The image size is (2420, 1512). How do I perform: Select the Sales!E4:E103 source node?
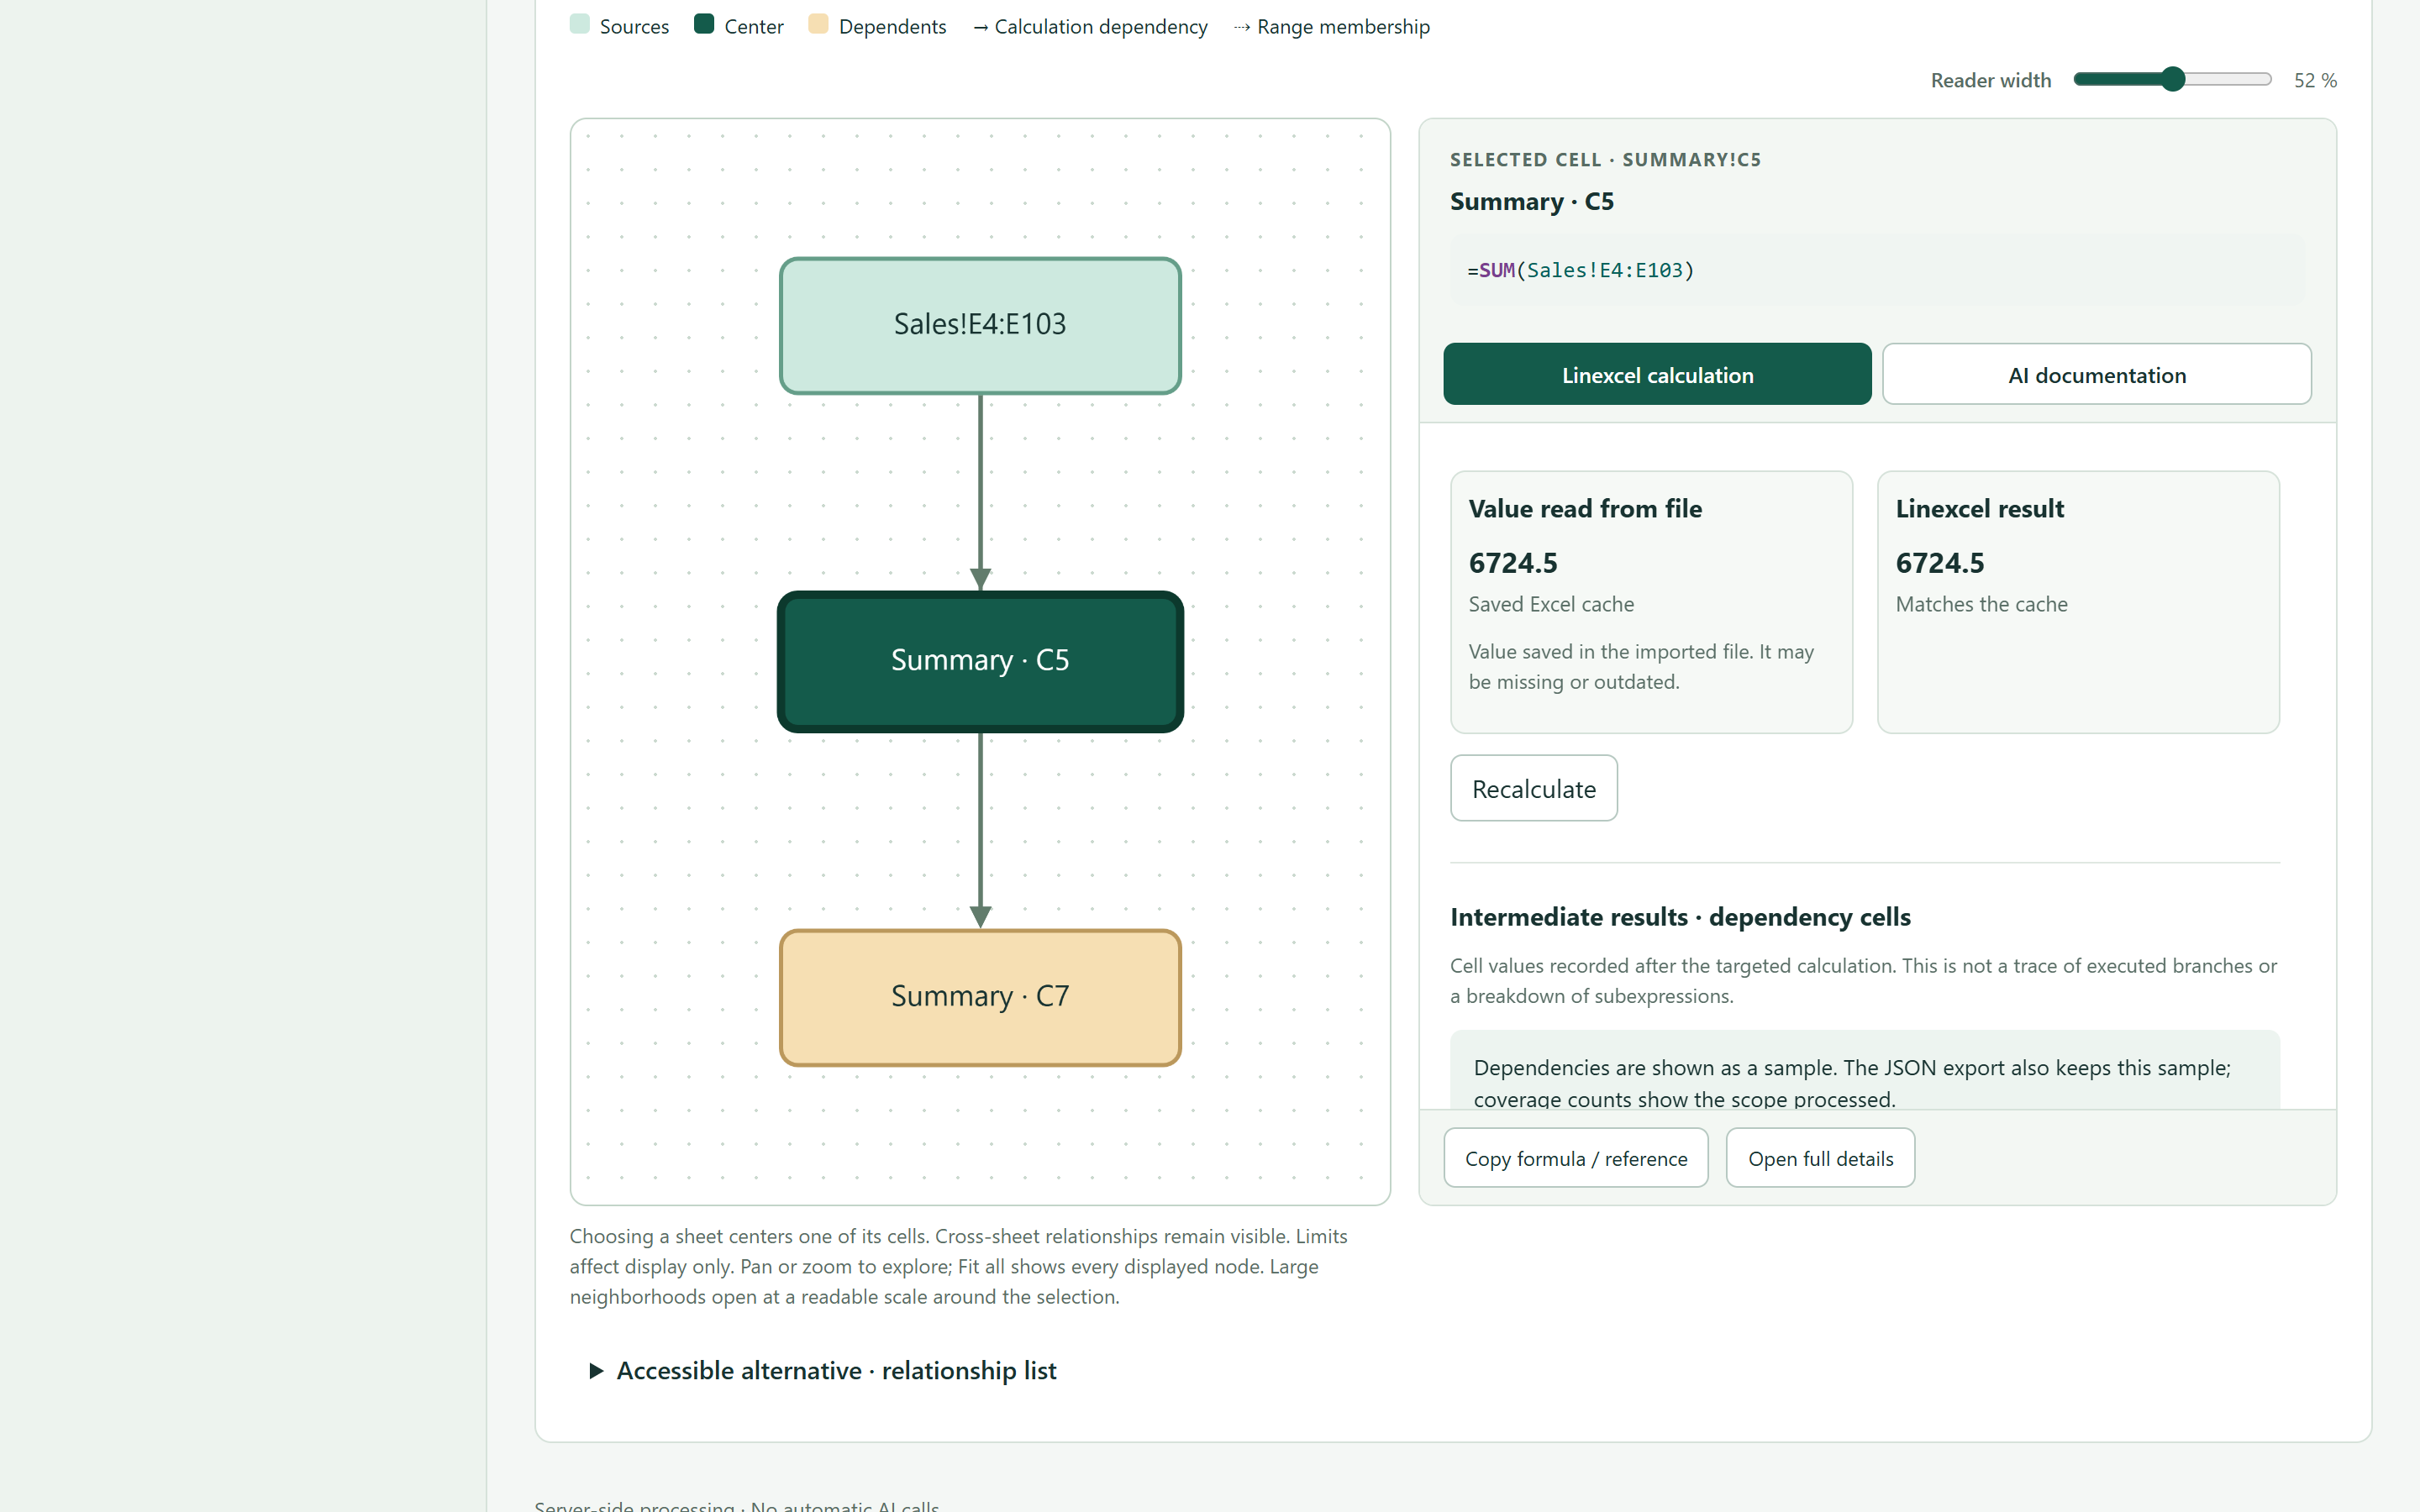980,325
